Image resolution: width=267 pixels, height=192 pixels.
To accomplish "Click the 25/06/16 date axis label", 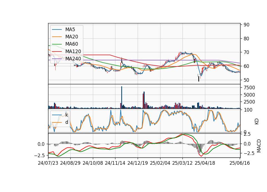I will pos(239,163).
